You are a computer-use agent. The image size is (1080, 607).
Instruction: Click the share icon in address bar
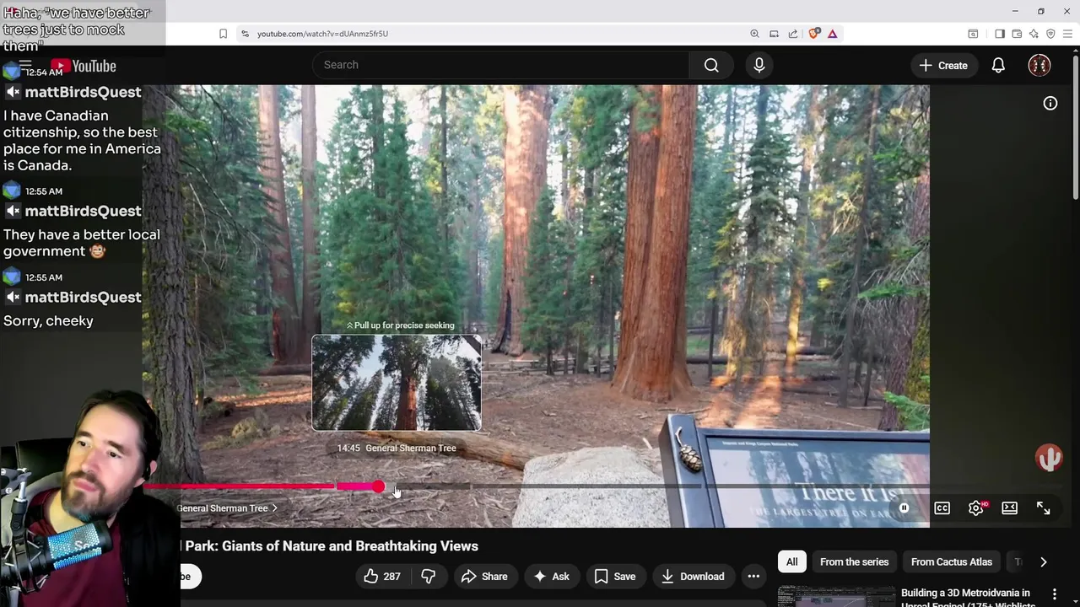(x=793, y=34)
